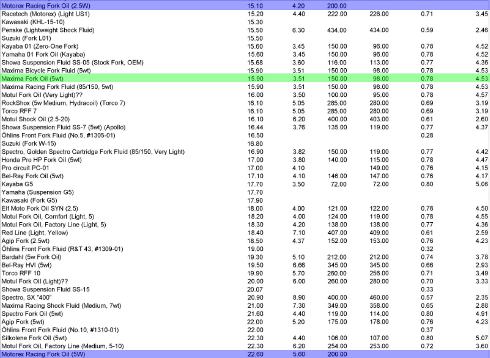490x358 pixels.
Task: Select the Red Line (Light, Yellow) cell
Action: tap(35, 233)
